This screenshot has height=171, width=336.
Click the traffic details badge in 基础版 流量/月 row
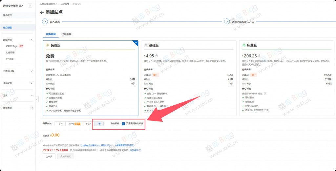[156, 75]
